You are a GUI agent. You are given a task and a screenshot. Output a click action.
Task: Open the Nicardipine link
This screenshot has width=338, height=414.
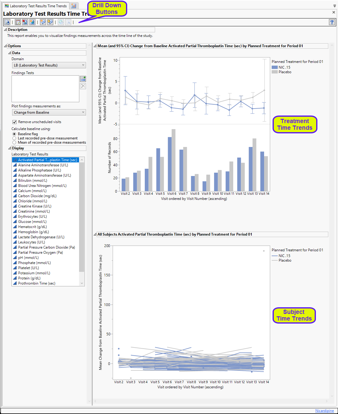(x=324, y=411)
